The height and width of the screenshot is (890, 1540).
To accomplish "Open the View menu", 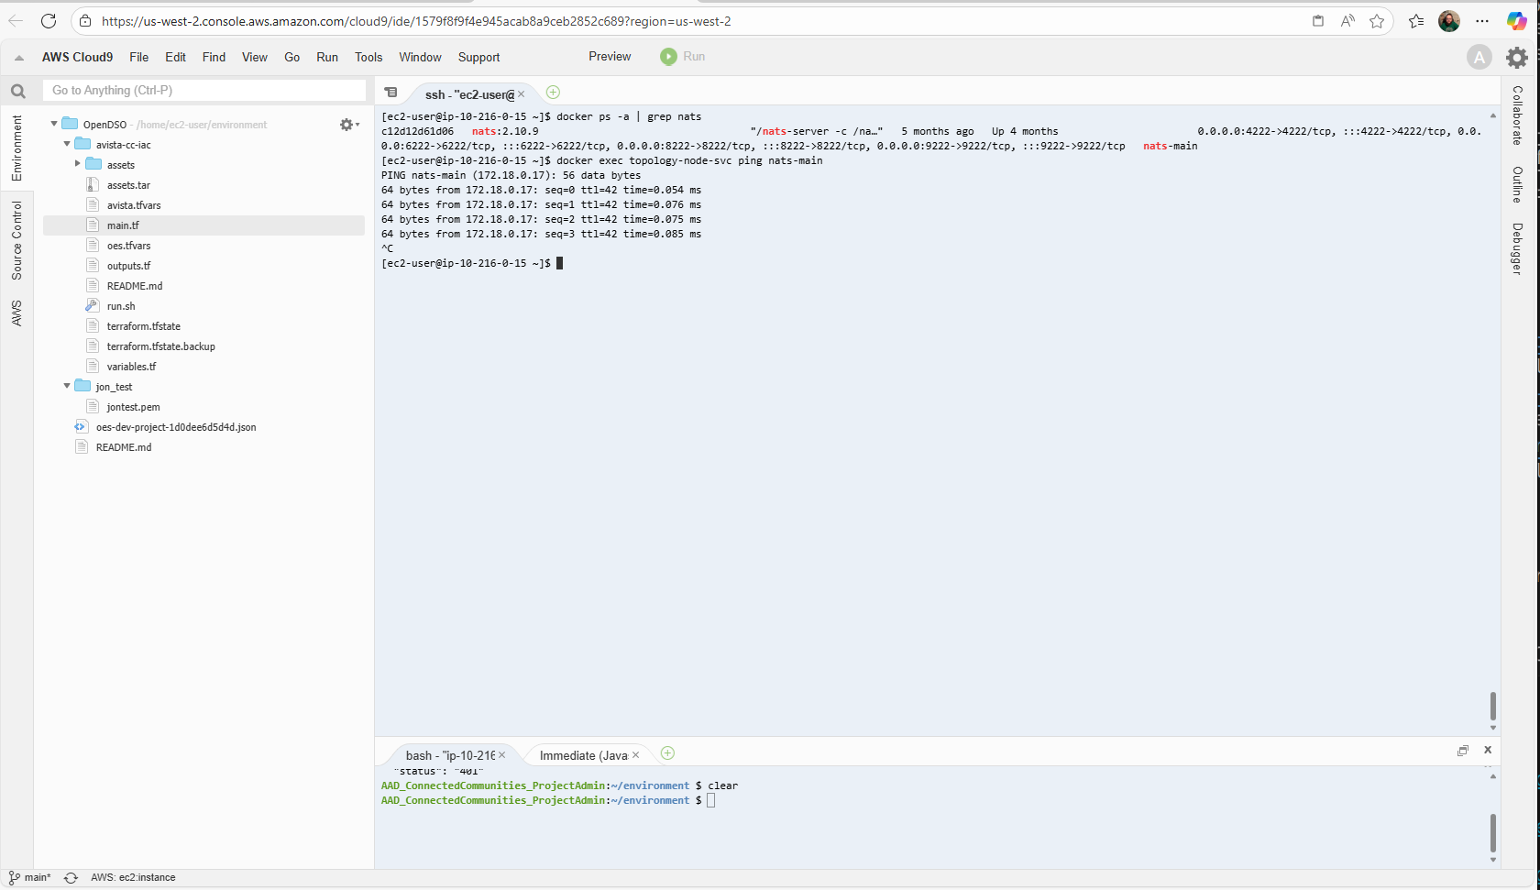I will 255,57.
